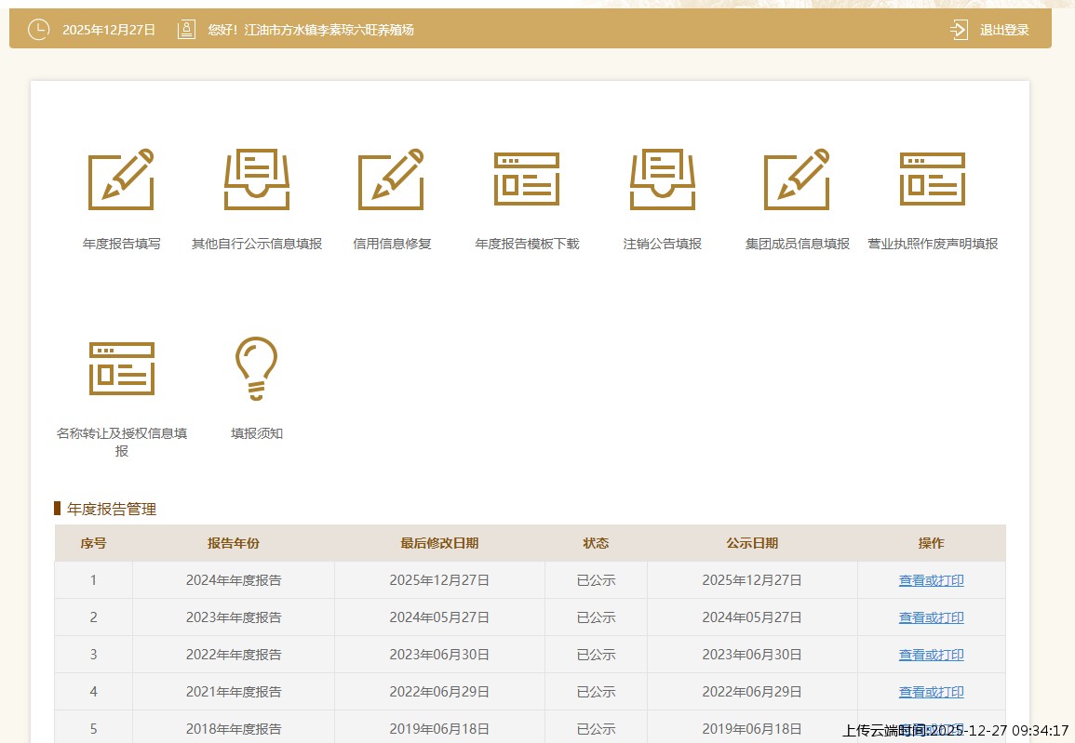Image resolution: width=1075 pixels, height=743 pixels.
Task: Click 查看或打印 for 2022年度报告
Action: pyautogui.click(x=931, y=655)
